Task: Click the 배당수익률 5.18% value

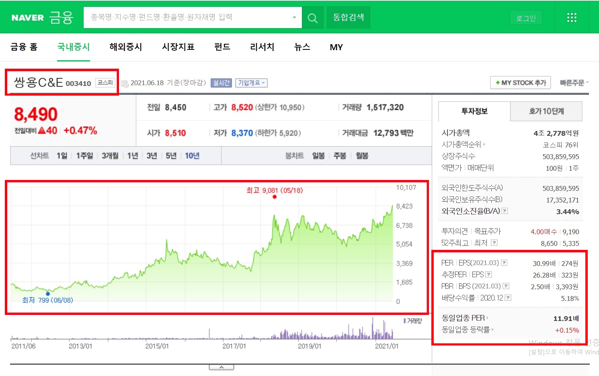Action: tap(570, 298)
